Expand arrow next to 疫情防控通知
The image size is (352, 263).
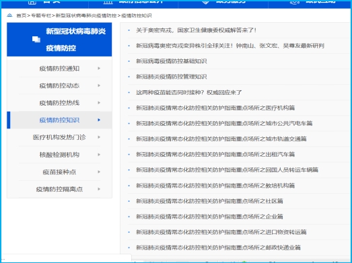click(99, 68)
